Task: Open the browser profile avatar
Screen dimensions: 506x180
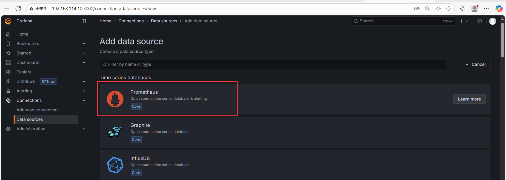Action: point(475,9)
